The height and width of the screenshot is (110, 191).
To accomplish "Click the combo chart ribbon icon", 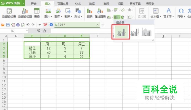I will point(116,17).
